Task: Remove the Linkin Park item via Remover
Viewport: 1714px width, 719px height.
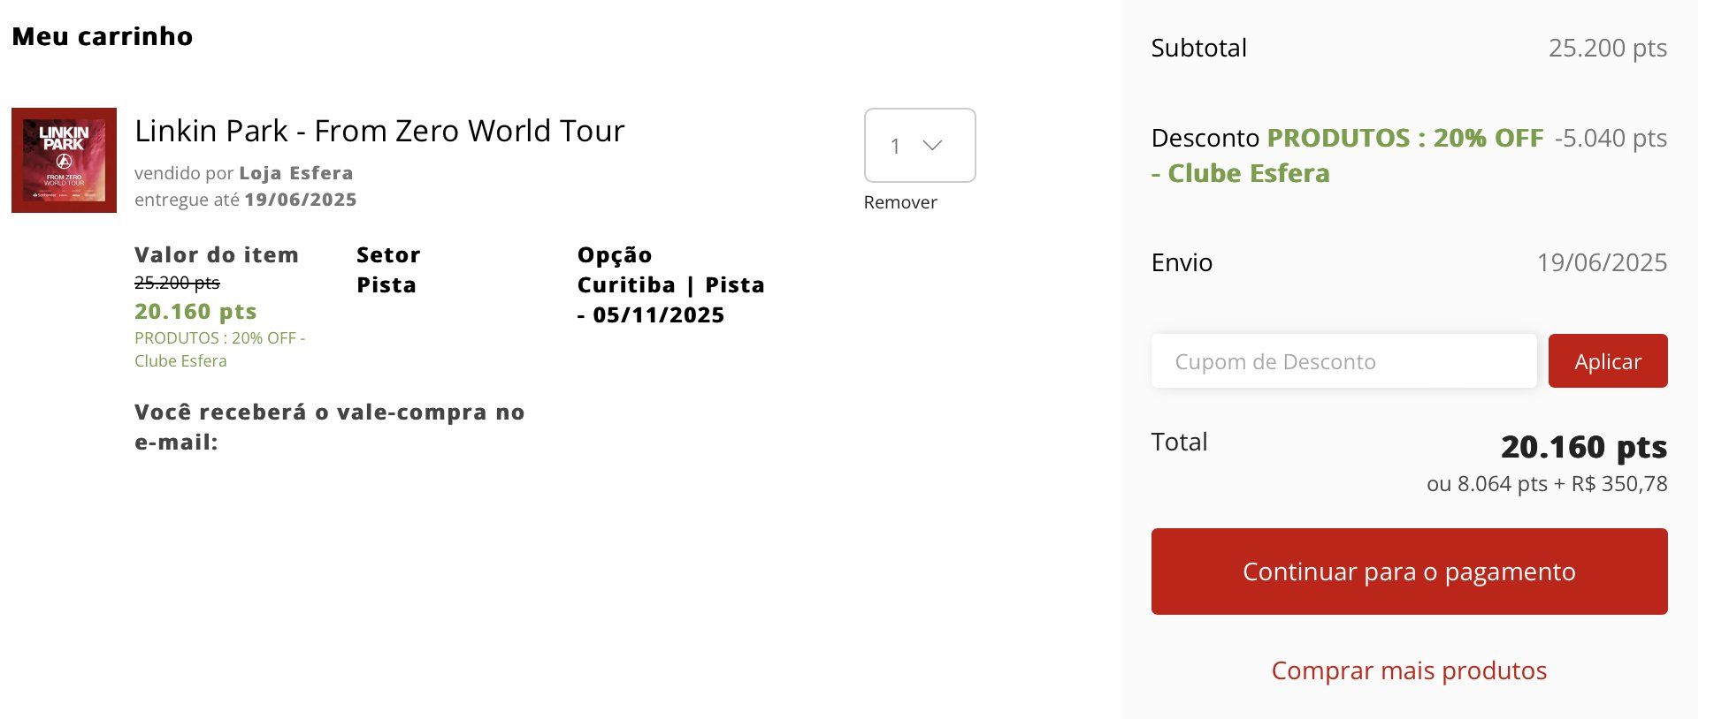Action: [899, 202]
